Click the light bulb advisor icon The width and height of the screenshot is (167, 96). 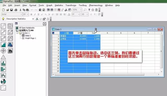[3, 19]
